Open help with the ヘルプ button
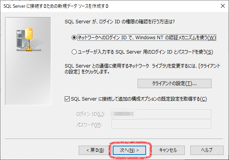The image size is (229, 160). point(207,150)
